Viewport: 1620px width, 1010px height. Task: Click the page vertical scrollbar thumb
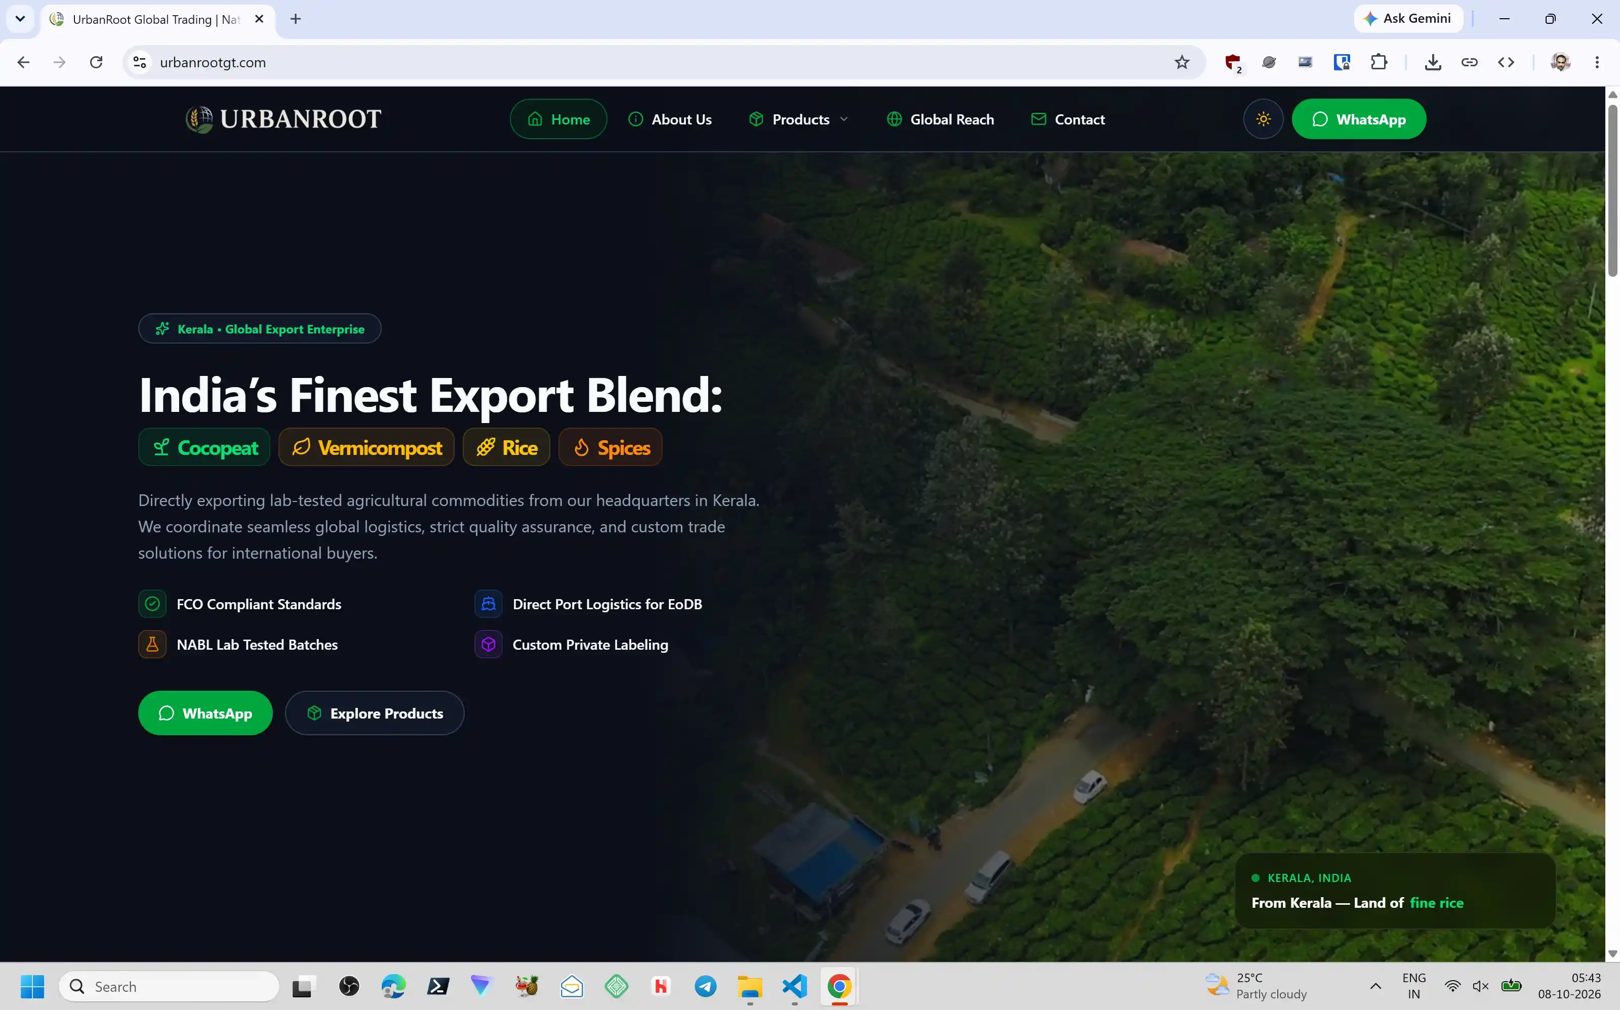(1612, 189)
